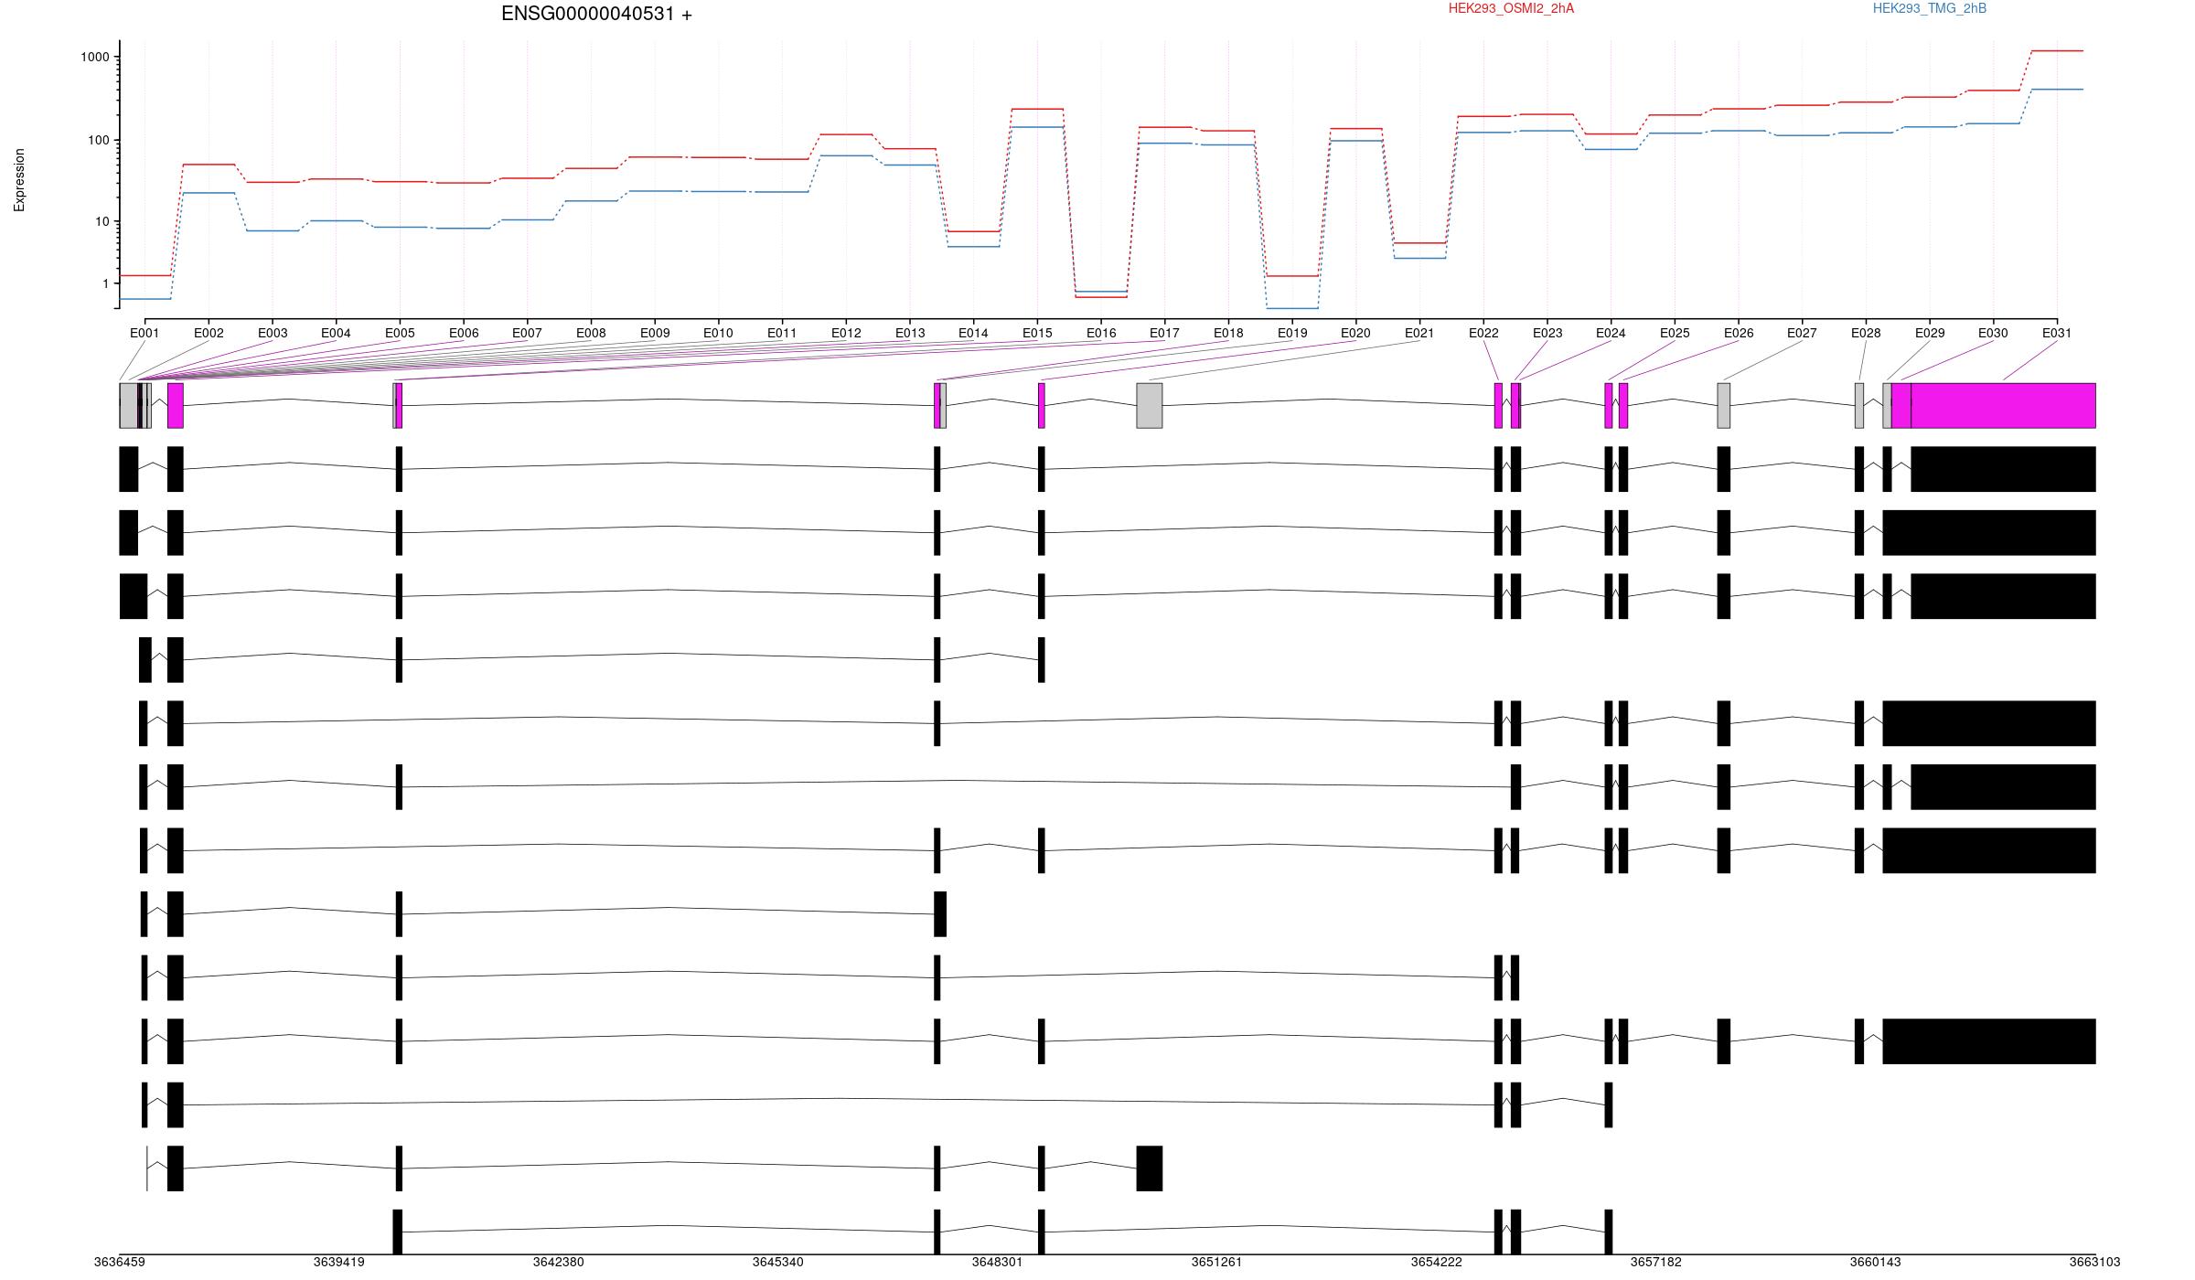
Task: Click genomic coordinate 3651261 on axis
Action: (1217, 1262)
